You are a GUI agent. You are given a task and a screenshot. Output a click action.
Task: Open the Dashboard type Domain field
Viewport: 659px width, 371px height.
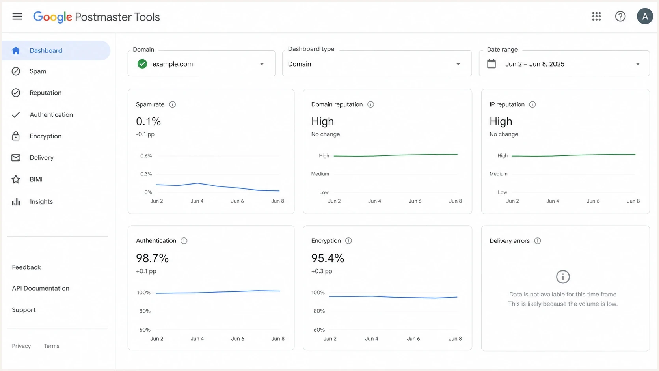pyautogui.click(x=377, y=63)
